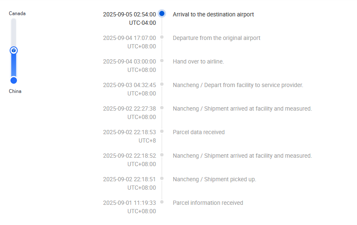Screen dimensions: 357x225
Task: Click the Parcel data received entry
Action: (x=199, y=132)
